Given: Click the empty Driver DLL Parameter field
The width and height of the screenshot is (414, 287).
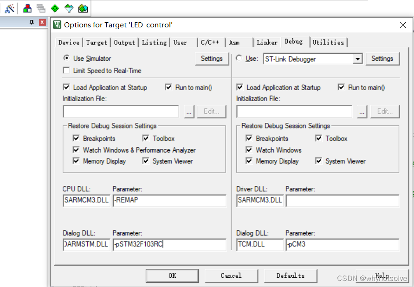Looking at the screenshot, I should point(343,200).
